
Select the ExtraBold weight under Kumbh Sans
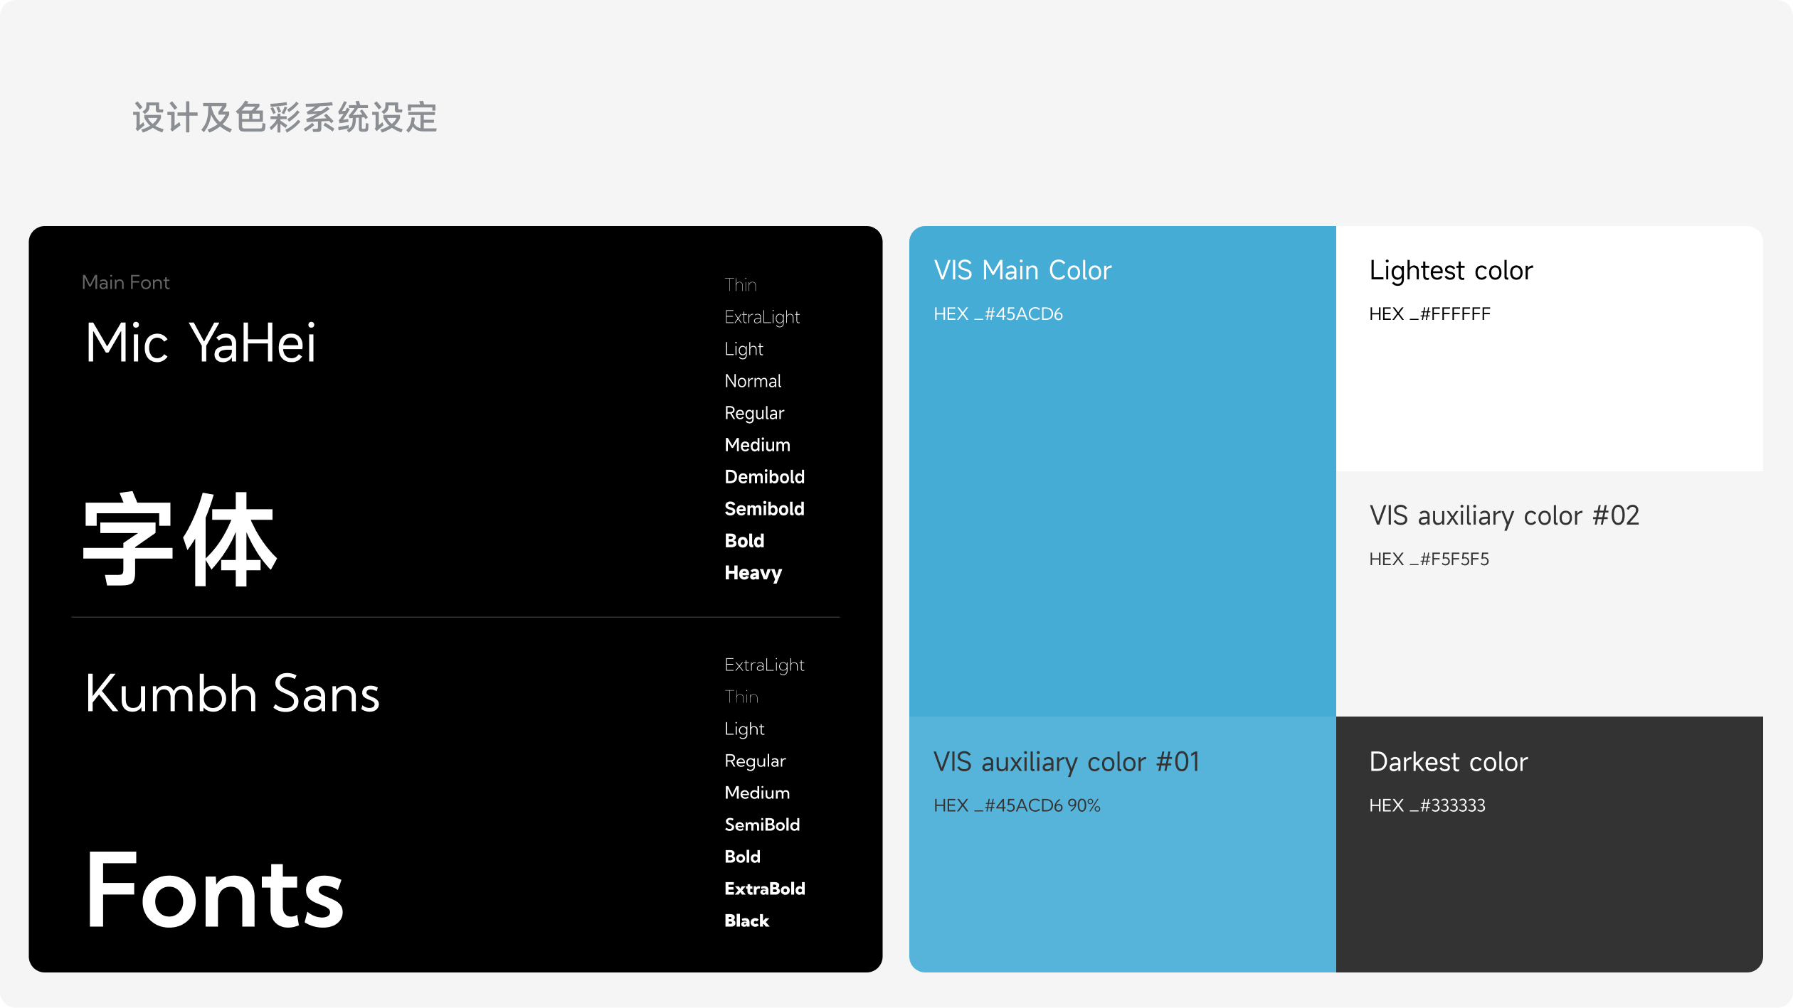(764, 889)
